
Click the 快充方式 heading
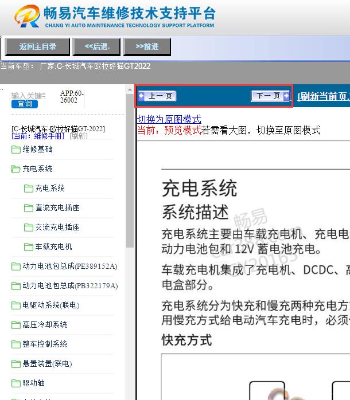point(186,340)
